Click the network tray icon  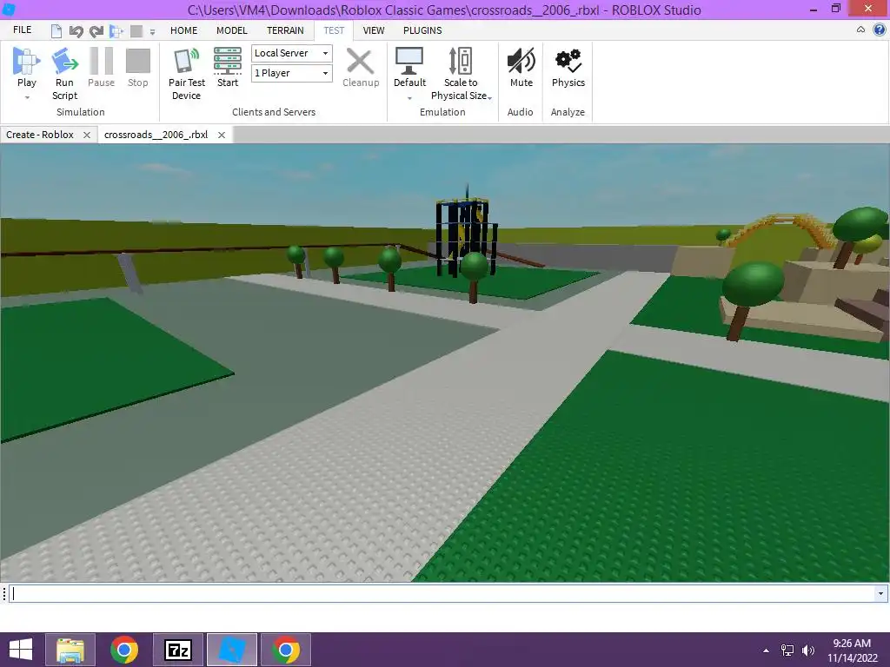787,650
